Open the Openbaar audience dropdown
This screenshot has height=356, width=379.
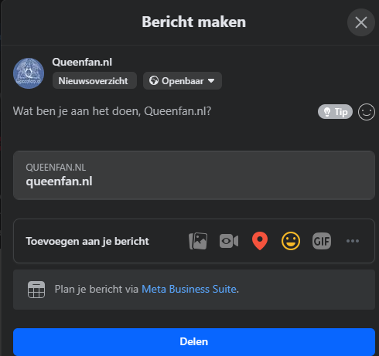(183, 81)
